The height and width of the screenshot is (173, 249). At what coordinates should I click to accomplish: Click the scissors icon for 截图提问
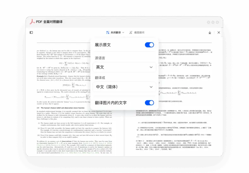click(131, 32)
